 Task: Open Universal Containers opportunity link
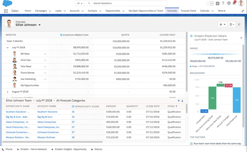tap(18, 132)
